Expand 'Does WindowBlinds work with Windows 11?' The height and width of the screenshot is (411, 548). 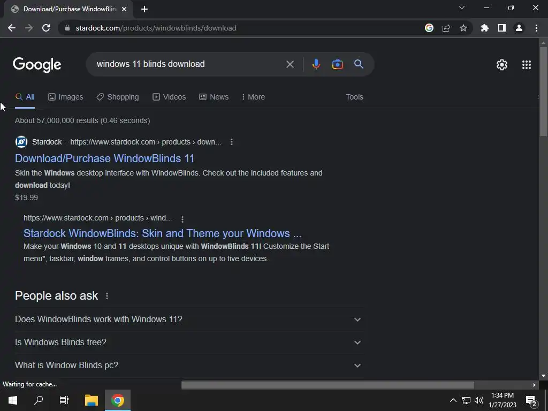click(x=189, y=319)
